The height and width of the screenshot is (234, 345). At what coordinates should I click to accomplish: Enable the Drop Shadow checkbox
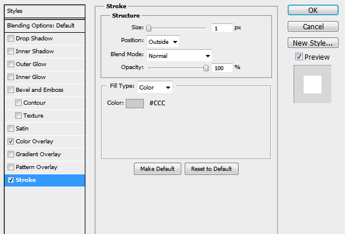11,38
